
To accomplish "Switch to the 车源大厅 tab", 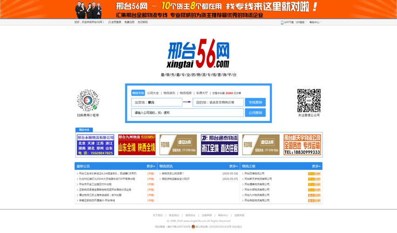I will [202, 93].
